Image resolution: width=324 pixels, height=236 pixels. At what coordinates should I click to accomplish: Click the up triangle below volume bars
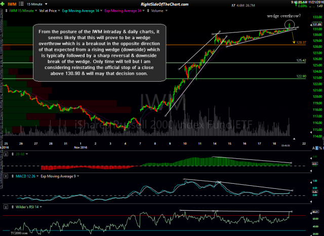(294, 139)
